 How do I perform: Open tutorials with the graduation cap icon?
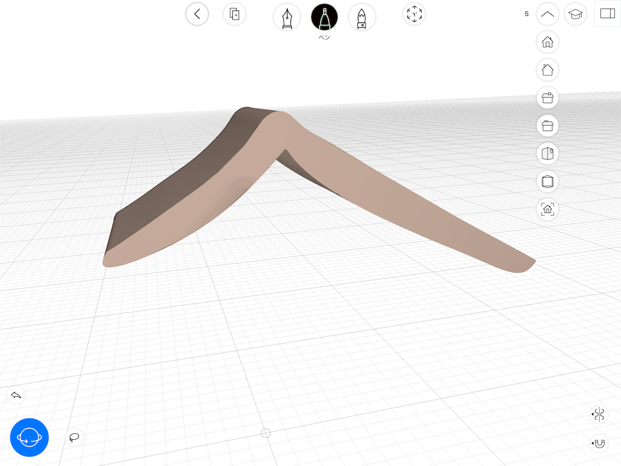(x=576, y=15)
